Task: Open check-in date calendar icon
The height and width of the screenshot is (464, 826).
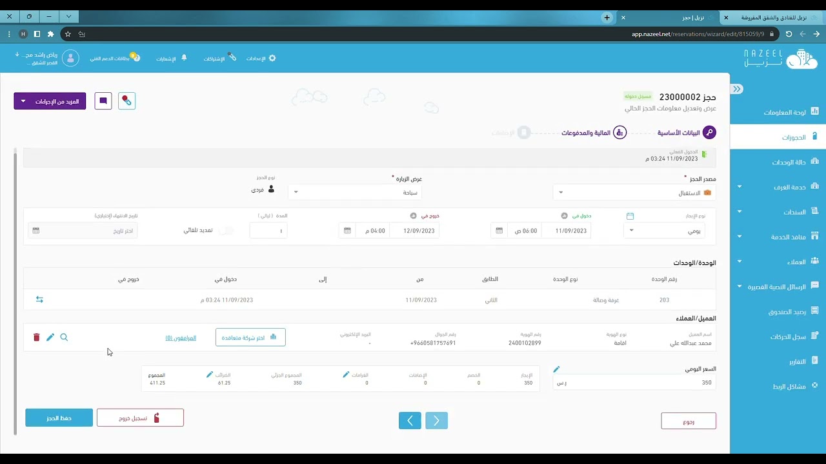Action: tap(499, 231)
